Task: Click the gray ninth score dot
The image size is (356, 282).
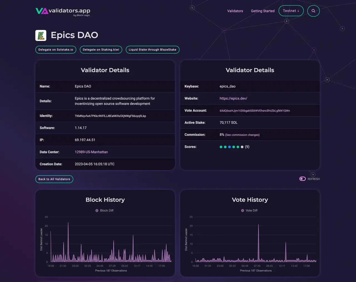Action: pyautogui.click(x=242, y=147)
